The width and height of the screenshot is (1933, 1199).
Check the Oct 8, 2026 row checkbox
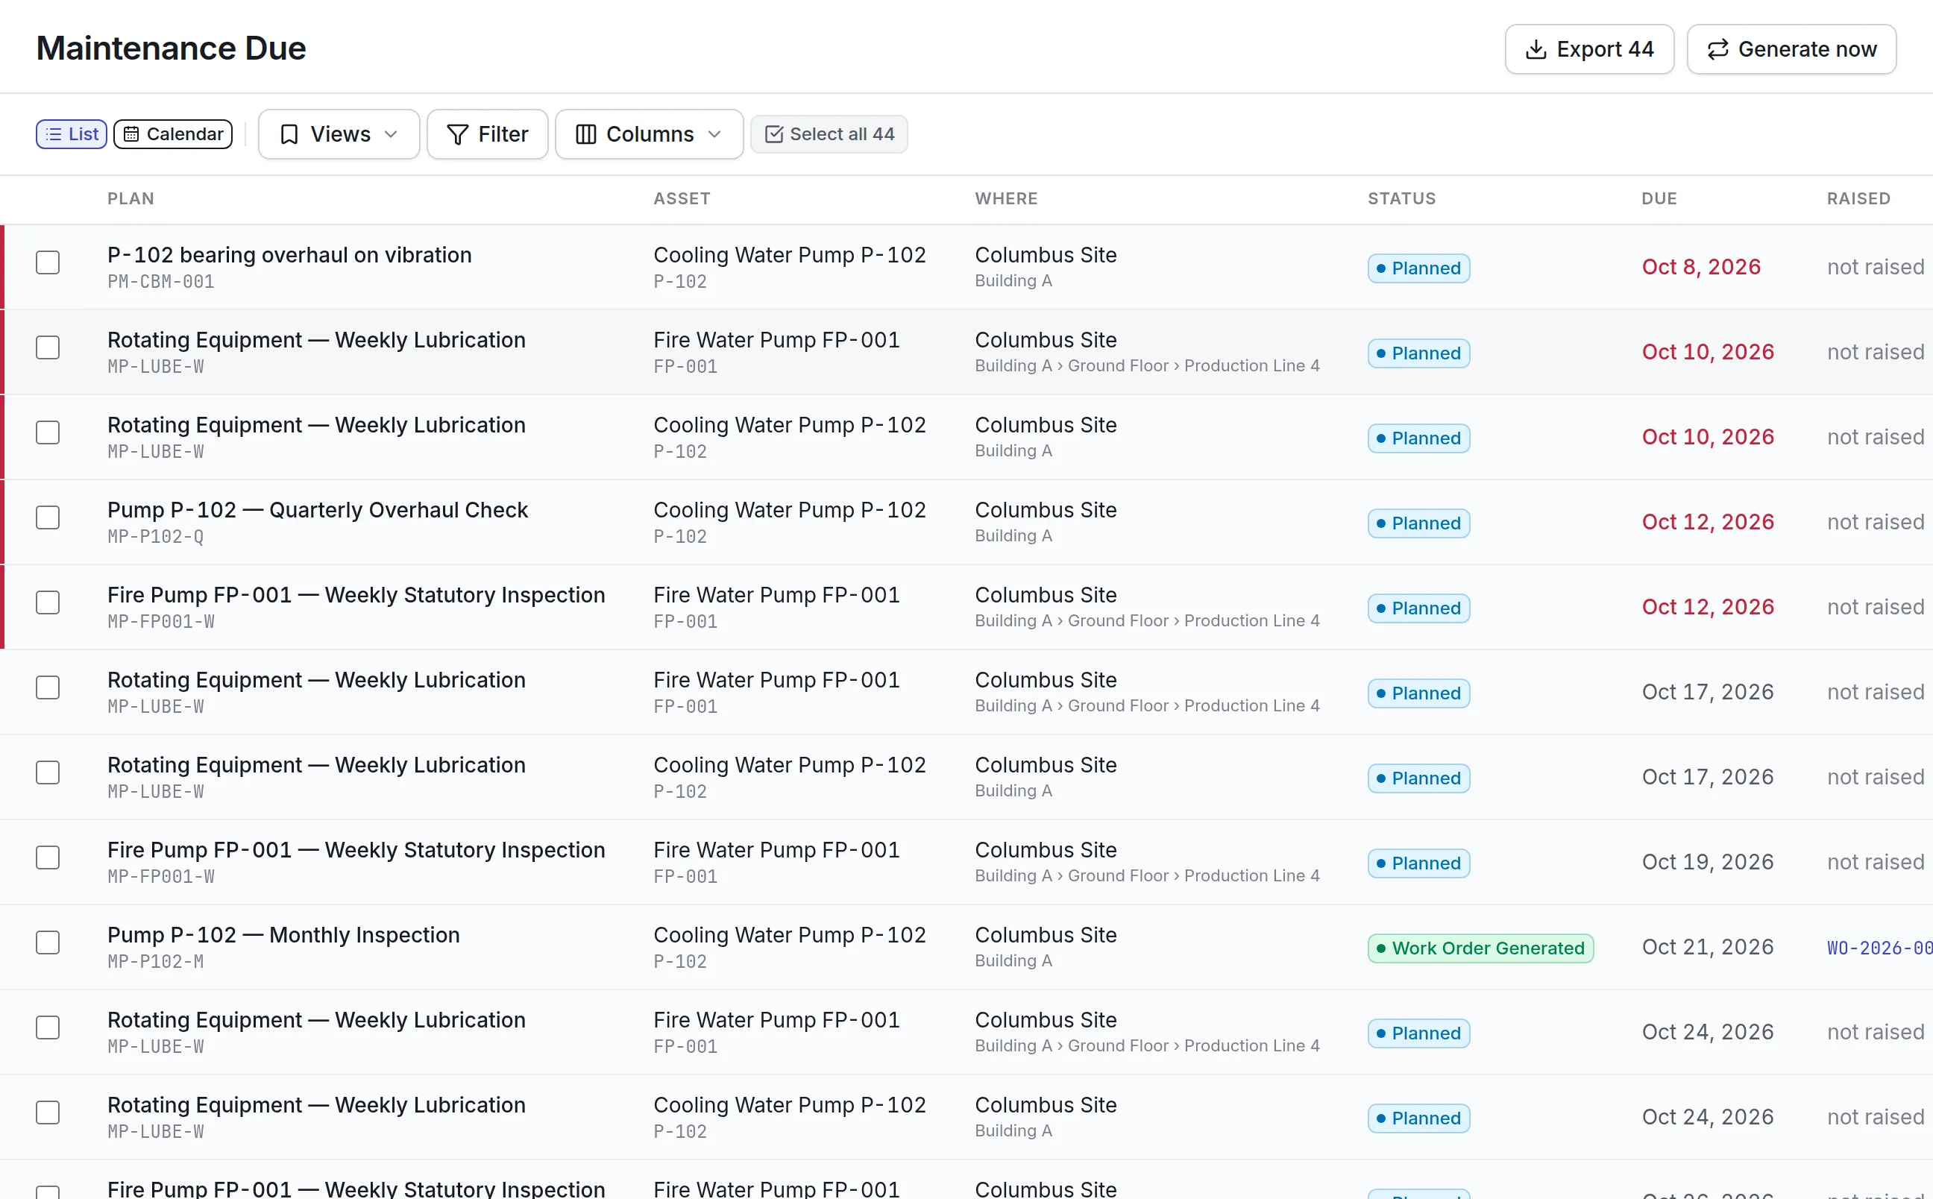click(48, 262)
